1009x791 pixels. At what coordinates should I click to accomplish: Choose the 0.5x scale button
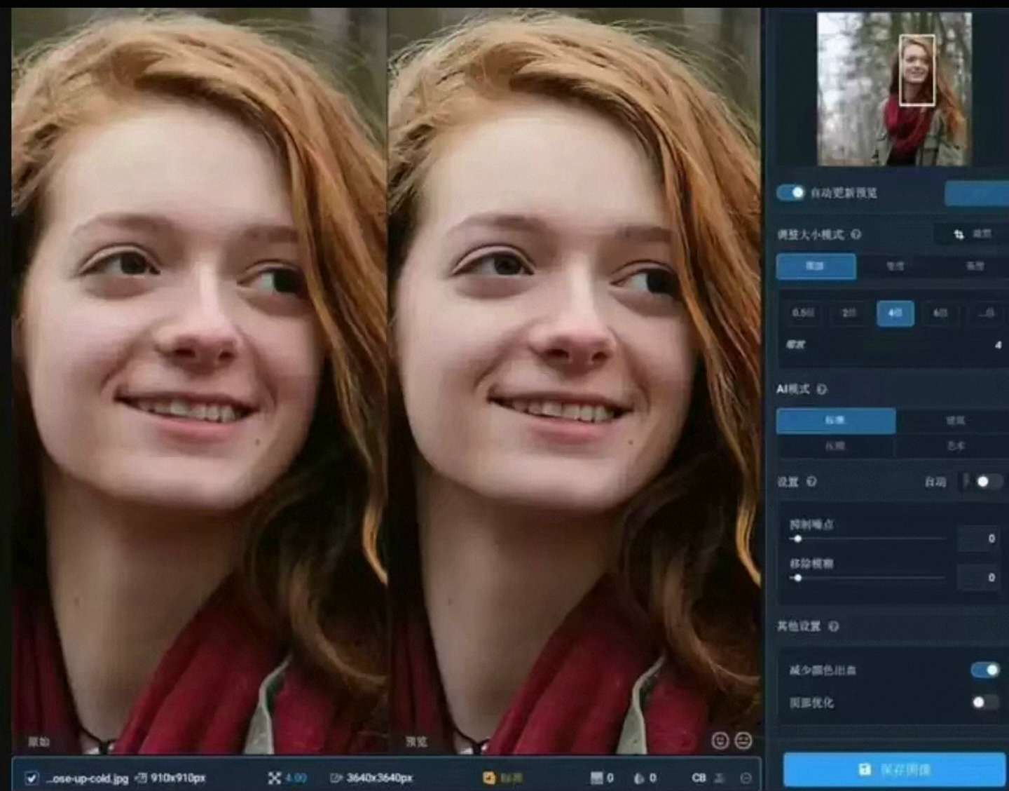tap(804, 313)
